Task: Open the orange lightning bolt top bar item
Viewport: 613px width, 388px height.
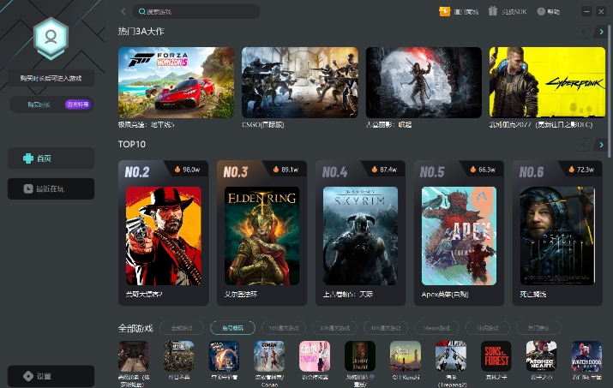Action: pyautogui.click(x=444, y=12)
